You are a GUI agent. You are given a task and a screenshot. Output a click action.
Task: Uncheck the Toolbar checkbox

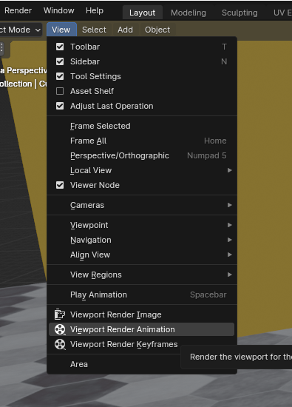pyautogui.click(x=60, y=47)
